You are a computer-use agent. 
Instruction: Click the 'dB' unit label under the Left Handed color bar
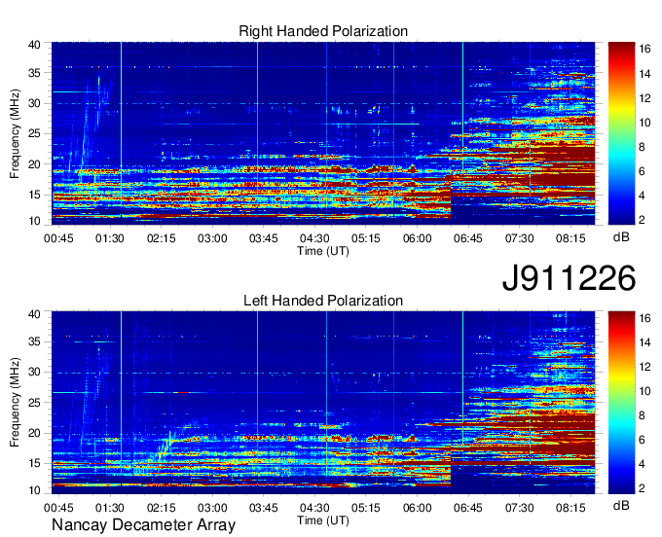click(x=621, y=505)
